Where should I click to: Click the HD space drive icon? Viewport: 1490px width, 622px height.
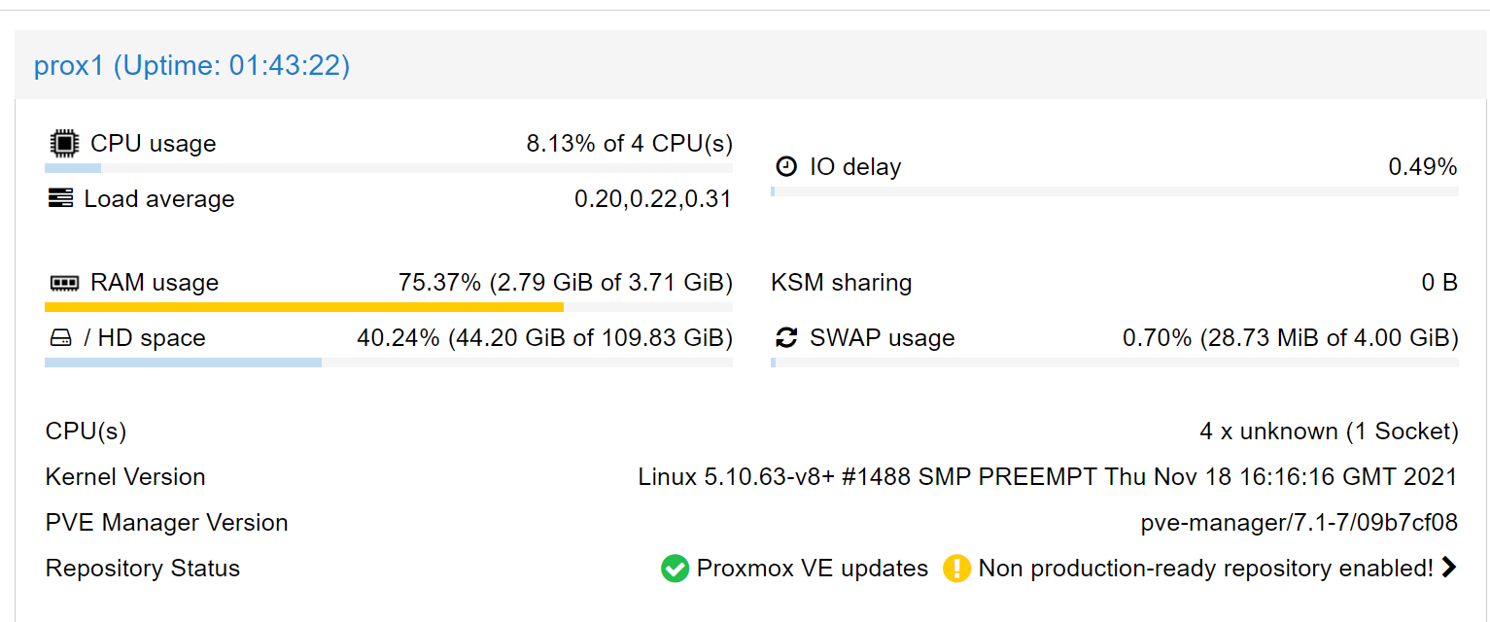click(x=60, y=338)
